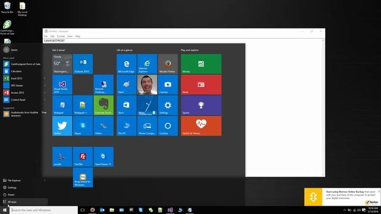Open the Help menu in Notepad
The image size is (381, 214).
tap(77, 36)
